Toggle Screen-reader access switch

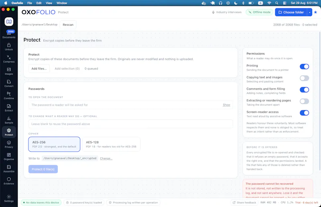304,113
